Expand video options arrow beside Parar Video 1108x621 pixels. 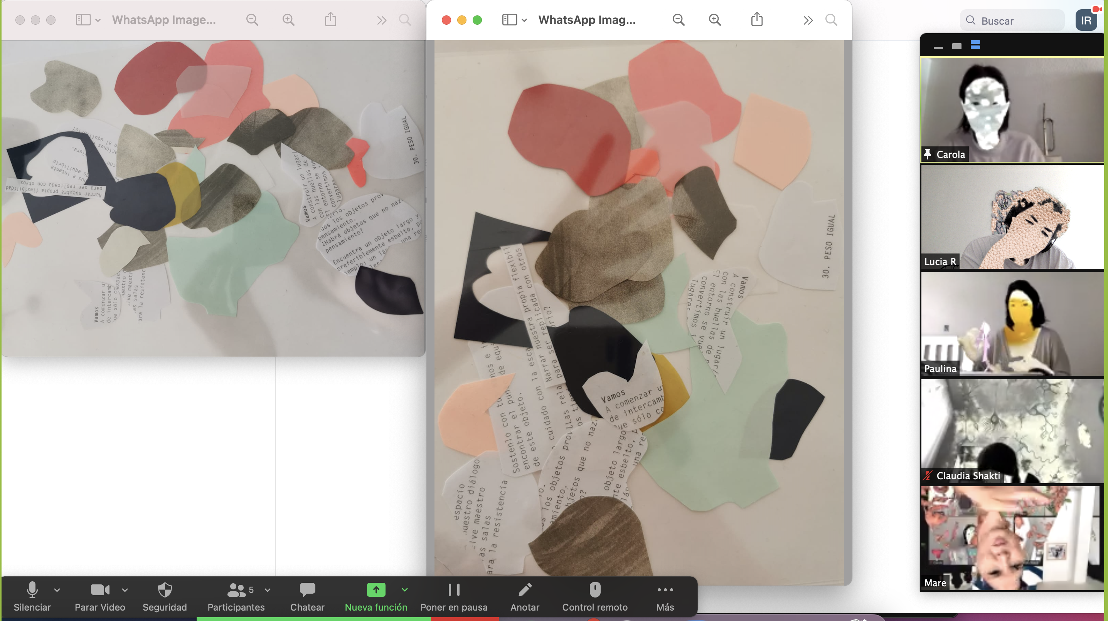125,590
